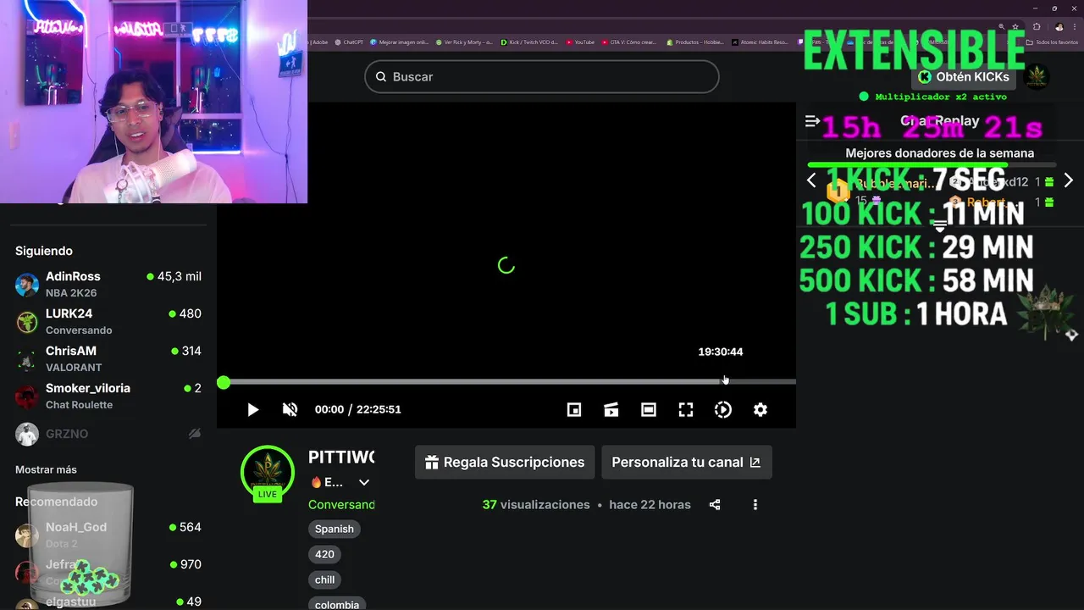Open PITTIWO channel name link

tap(341, 457)
